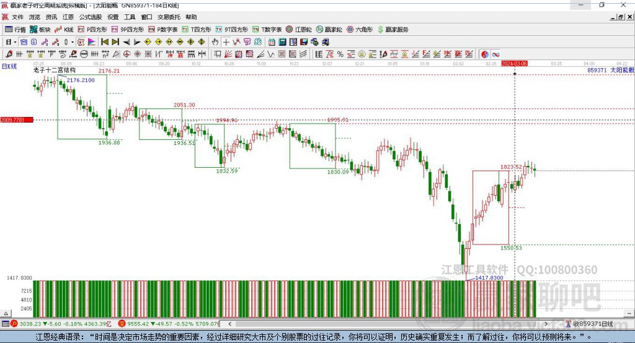Click the red 2009.7781 price tag
The width and height of the screenshot is (635, 343).
pyautogui.click(x=17, y=119)
